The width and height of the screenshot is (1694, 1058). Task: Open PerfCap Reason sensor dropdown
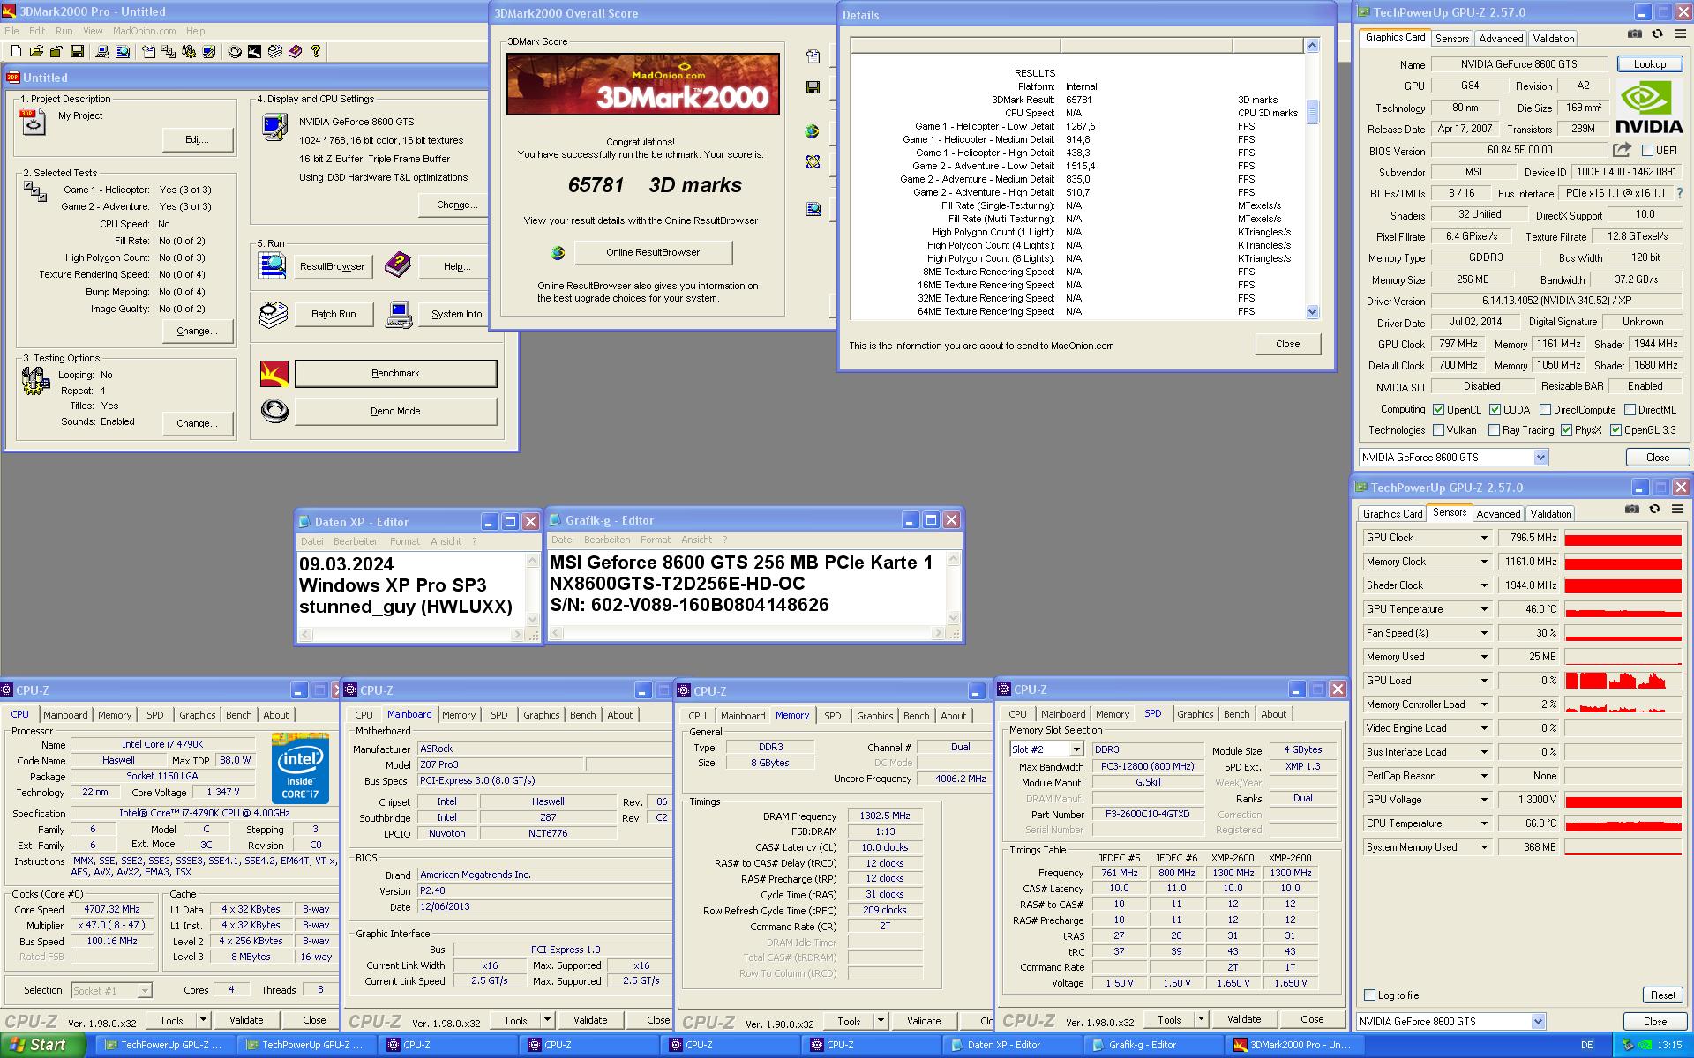pos(1484,776)
